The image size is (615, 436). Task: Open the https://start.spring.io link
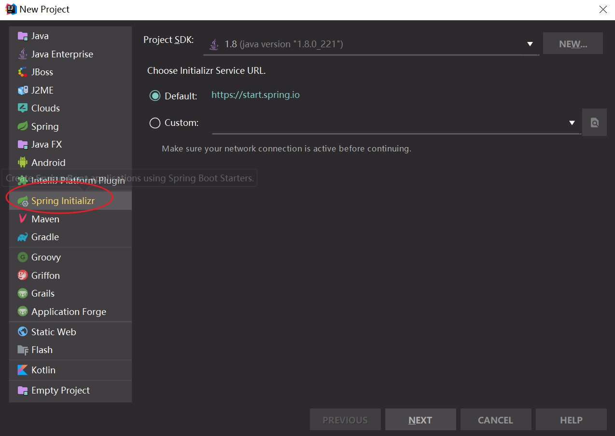coord(255,95)
